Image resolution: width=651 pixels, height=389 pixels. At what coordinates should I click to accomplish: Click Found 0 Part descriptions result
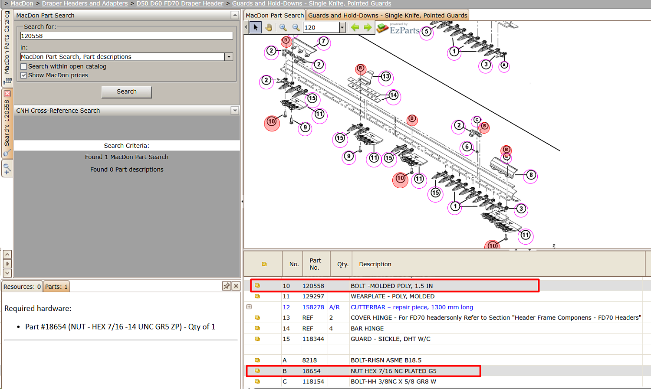coord(127,170)
